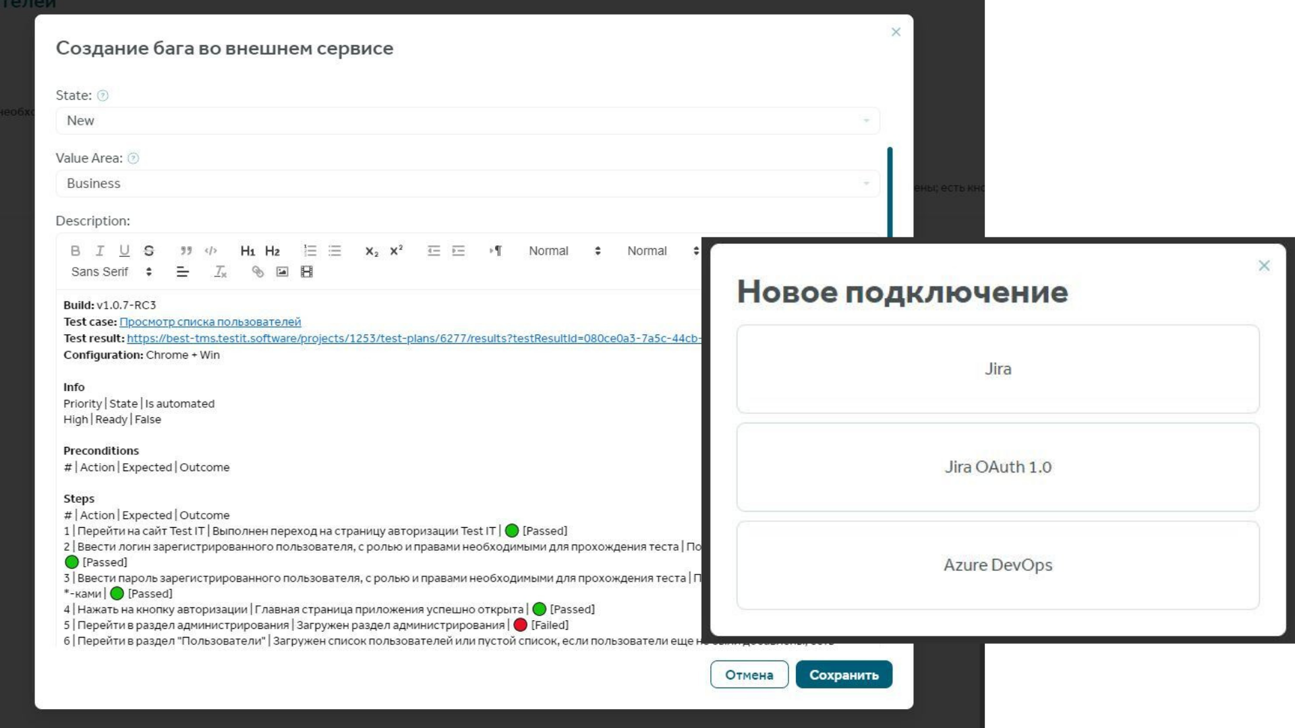1295x728 pixels.
Task: Click step 5 Перейти в раздел администрирования
Action: click(x=316, y=626)
